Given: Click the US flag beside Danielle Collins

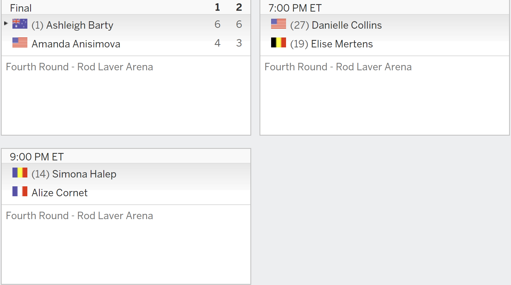Looking at the screenshot, I should coord(279,24).
